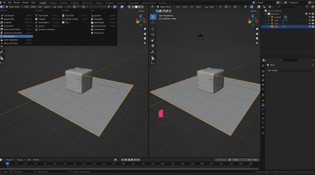Viewport: 315px width, 175px height.
Task: Toggle camera view icon in left viewport
Action: tap(145, 38)
